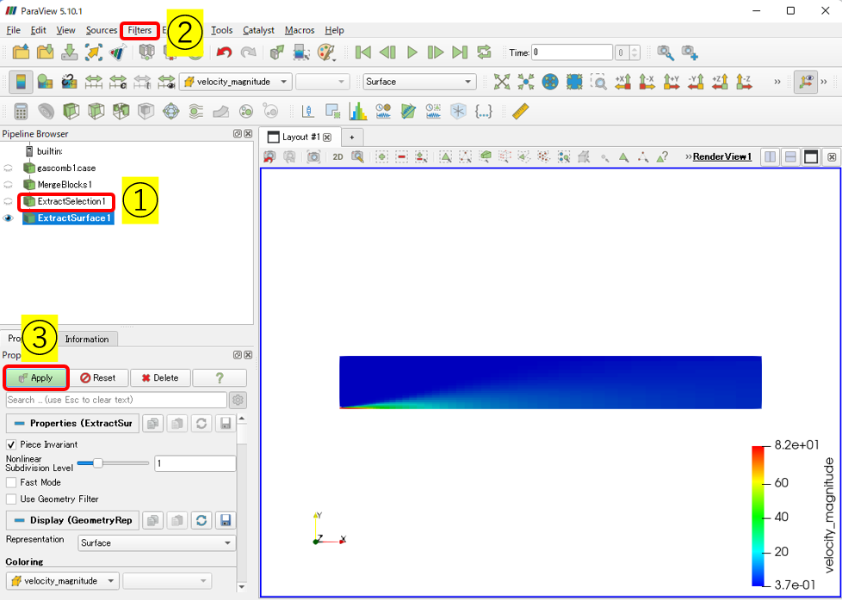The height and width of the screenshot is (600, 842).
Task: Collapse the Display (GeometryRep section
Action: 19,520
